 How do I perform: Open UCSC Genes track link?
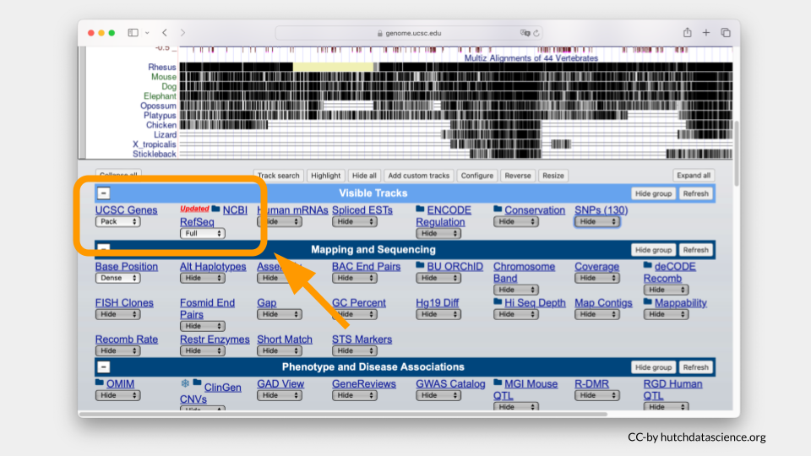tap(126, 210)
